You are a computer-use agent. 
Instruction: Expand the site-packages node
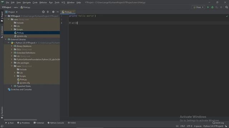[x=11, y=63]
